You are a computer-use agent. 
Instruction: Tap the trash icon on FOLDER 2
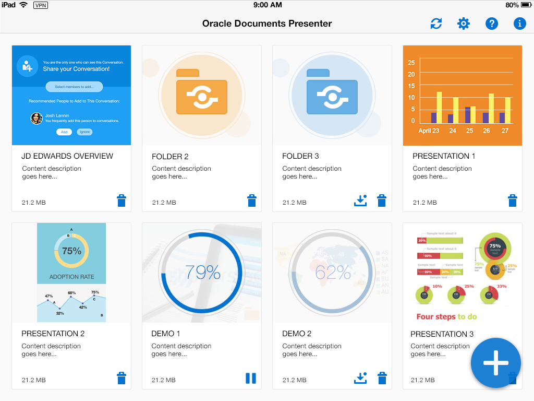[252, 200]
